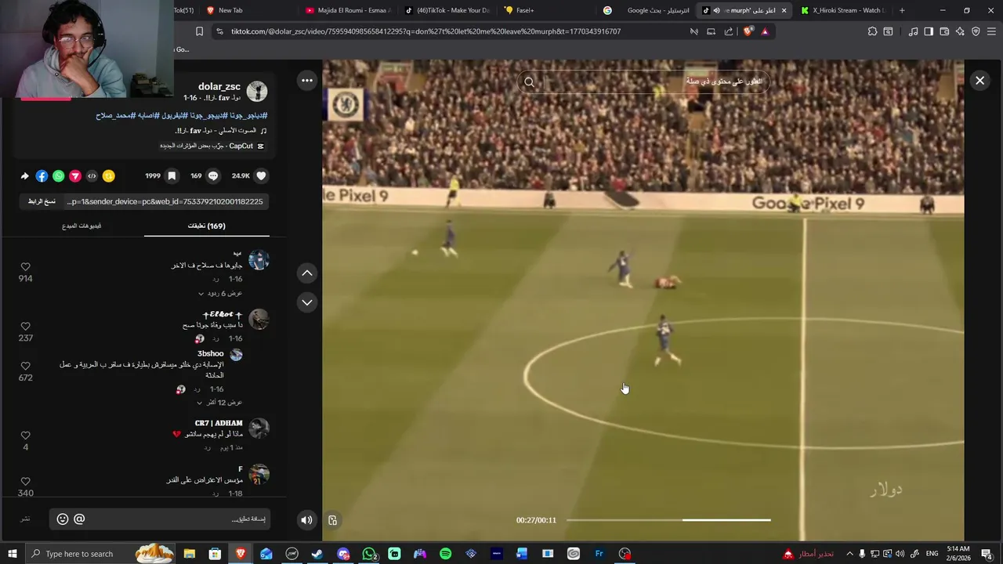1003x564 pixels.
Task: Click the browser address bar URL
Action: click(x=425, y=31)
